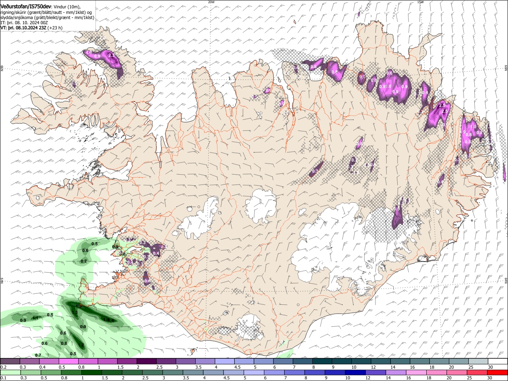Image resolution: width=508 pixels, height=381 pixels.
Task: Click the '20W' longitude label
Action: [x=211, y=2]
